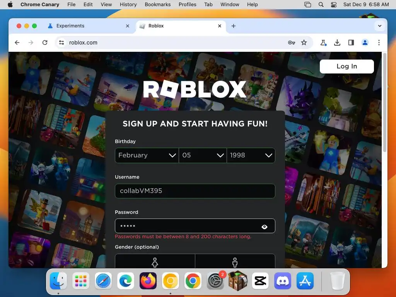Viewport: 396px width, 297px height.
Task: Open the tab search chevron
Action: (380, 26)
